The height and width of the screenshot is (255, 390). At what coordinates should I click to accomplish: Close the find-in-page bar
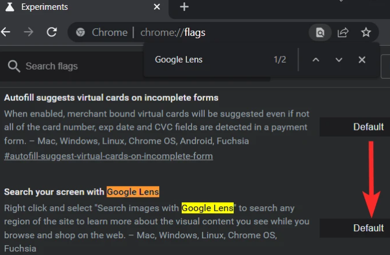362,60
